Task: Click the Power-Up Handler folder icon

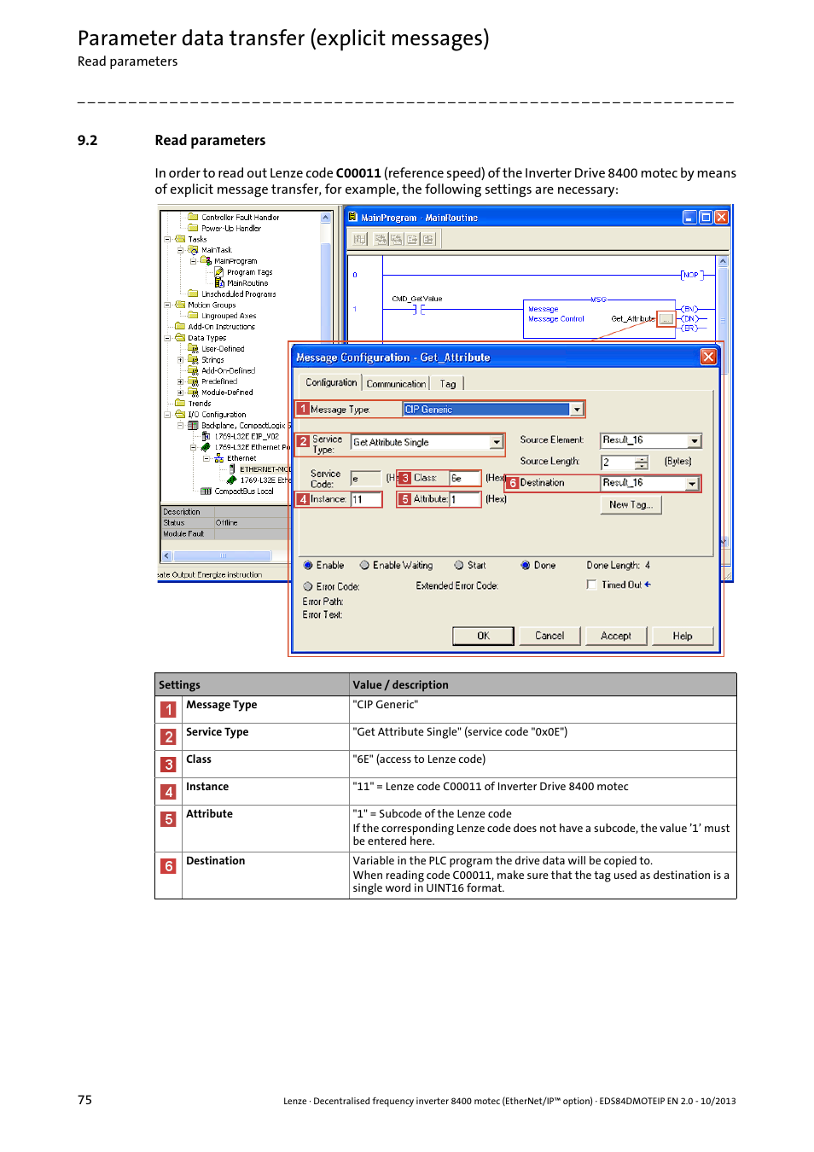Action: pos(193,228)
